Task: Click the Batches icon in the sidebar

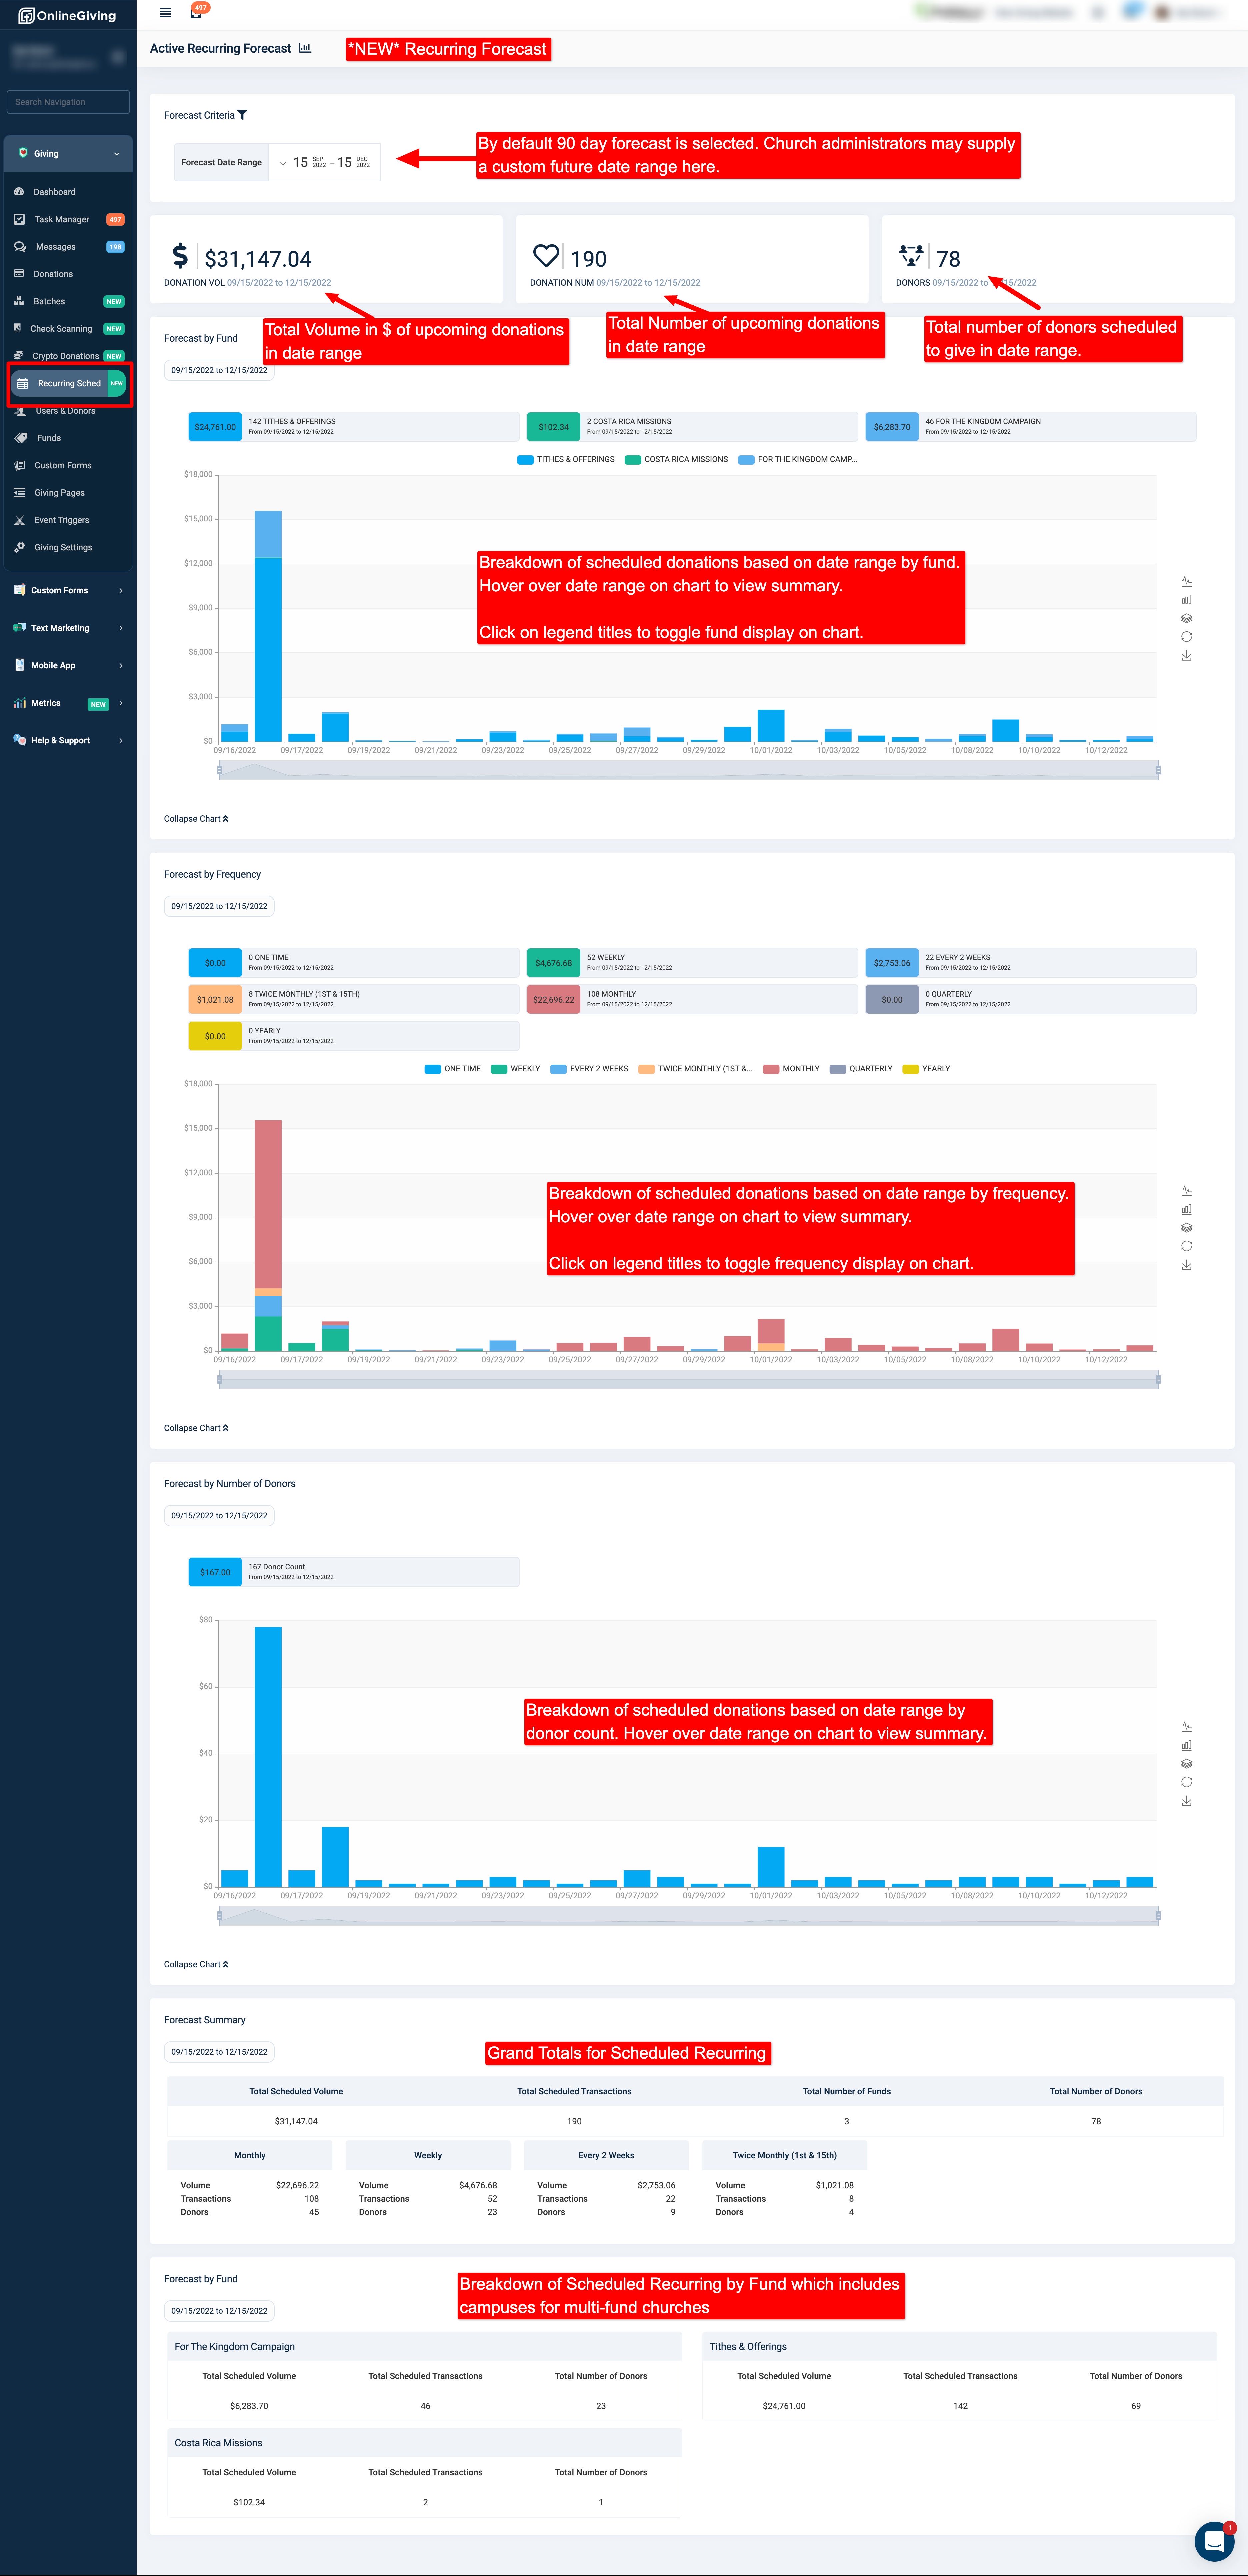Action: click(x=19, y=301)
